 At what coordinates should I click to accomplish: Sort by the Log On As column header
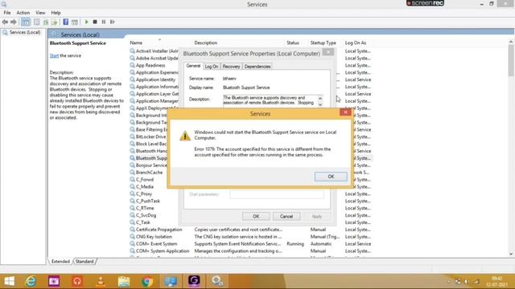(356, 43)
